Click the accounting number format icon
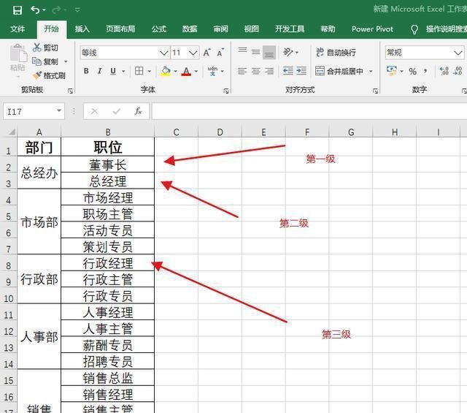This screenshot has width=467, height=413. (x=391, y=71)
